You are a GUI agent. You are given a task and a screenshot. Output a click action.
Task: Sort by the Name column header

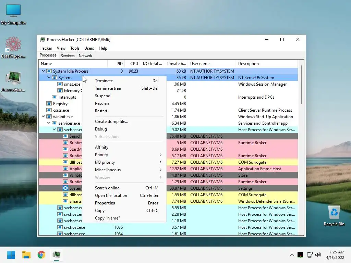point(73,63)
